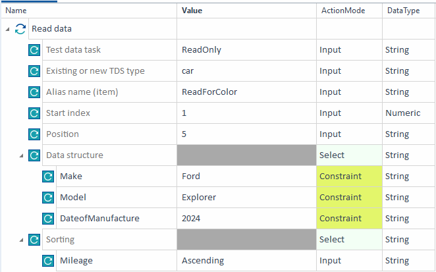Click the icon beside Test data task
436x272 pixels.
point(34,50)
